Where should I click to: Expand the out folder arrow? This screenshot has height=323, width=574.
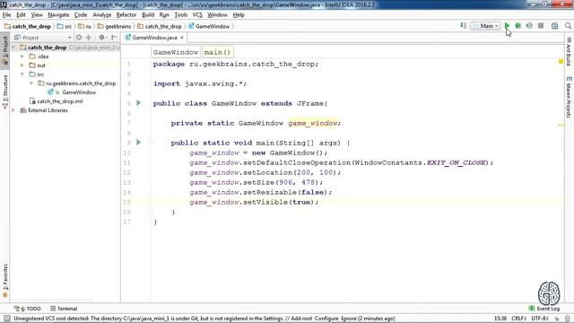[x=22, y=65]
